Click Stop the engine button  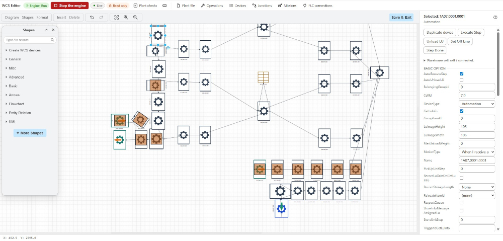click(69, 6)
